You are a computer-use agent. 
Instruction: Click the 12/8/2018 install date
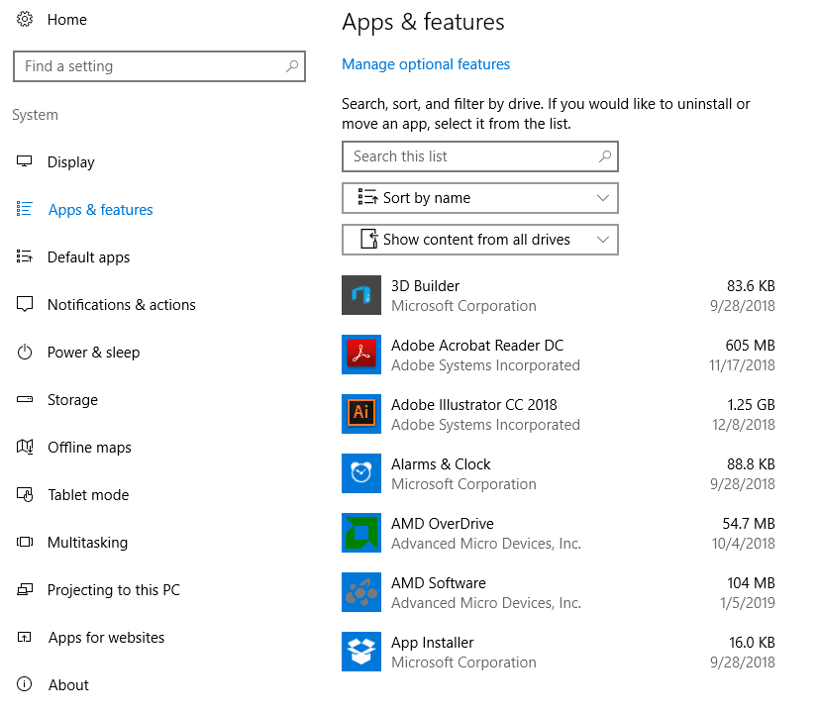[x=743, y=425]
